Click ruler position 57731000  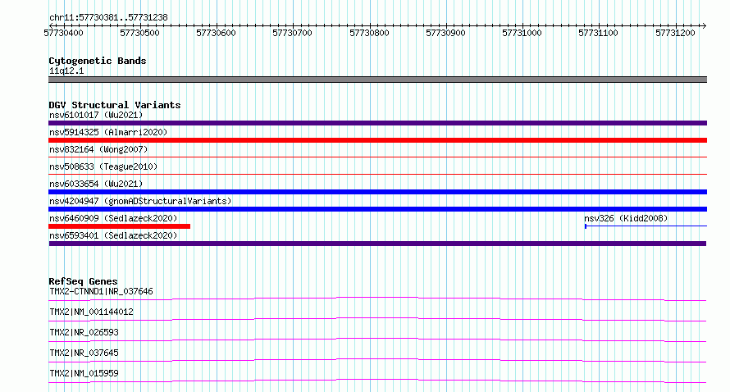click(522, 33)
